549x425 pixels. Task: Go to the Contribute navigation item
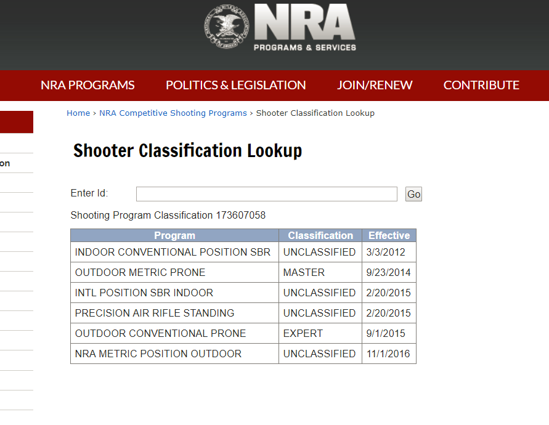(x=481, y=85)
